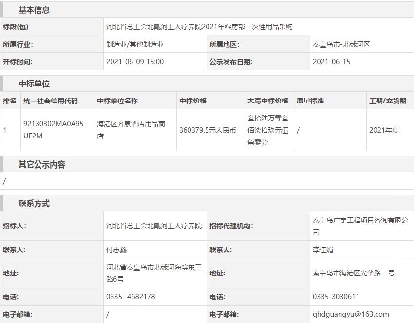Click the email address qhdguangyu@163.com
Viewport: 415px width, 324px height.
pyautogui.click(x=351, y=314)
